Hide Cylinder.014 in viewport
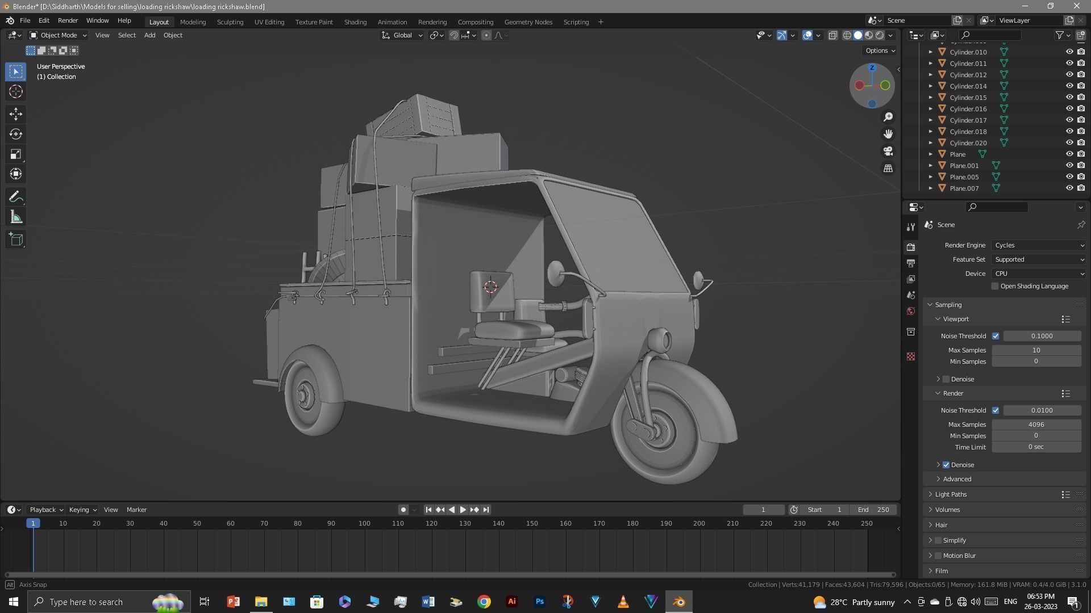Screen dimensions: 1091x613 pos(1069,86)
